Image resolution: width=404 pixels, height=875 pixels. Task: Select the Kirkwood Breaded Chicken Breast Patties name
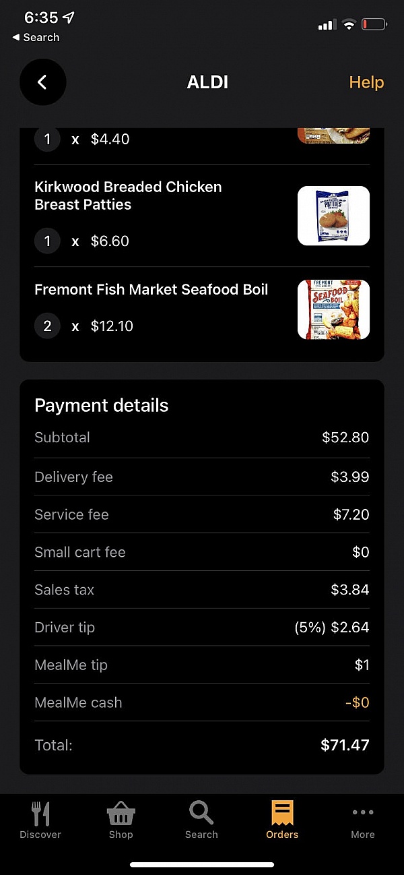pyautogui.click(x=128, y=195)
